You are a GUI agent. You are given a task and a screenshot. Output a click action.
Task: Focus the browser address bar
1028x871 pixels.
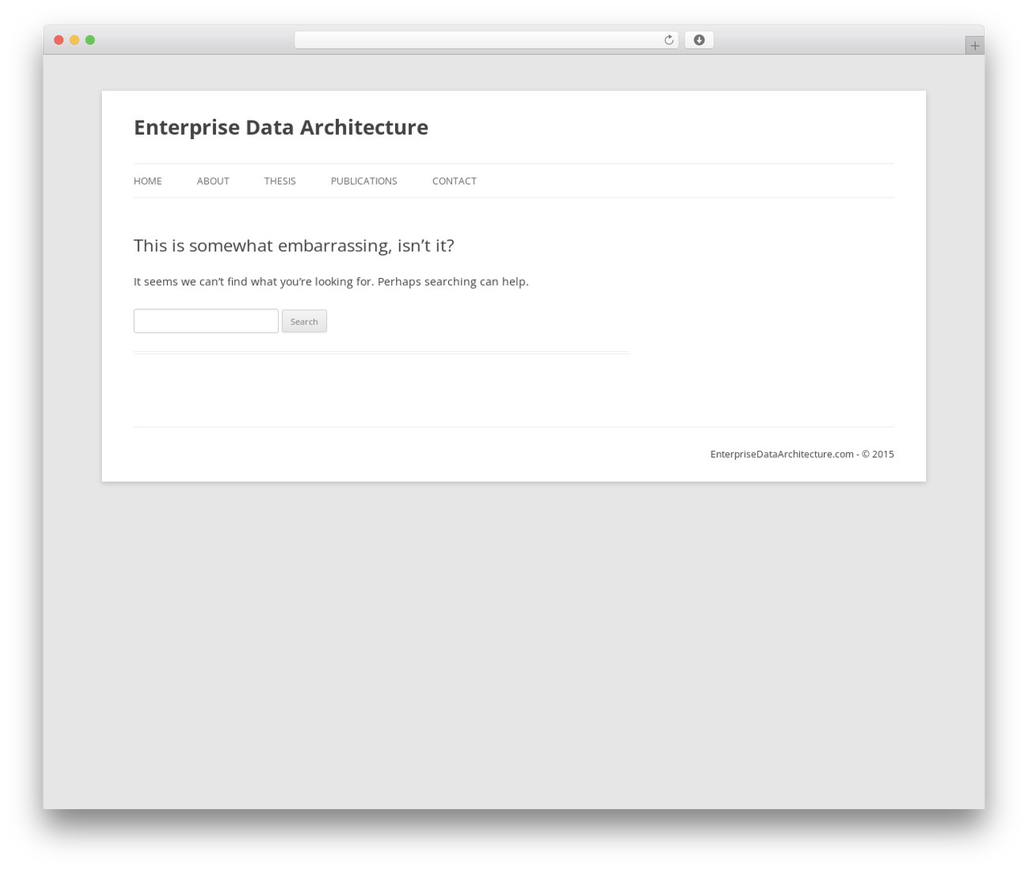point(486,40)
